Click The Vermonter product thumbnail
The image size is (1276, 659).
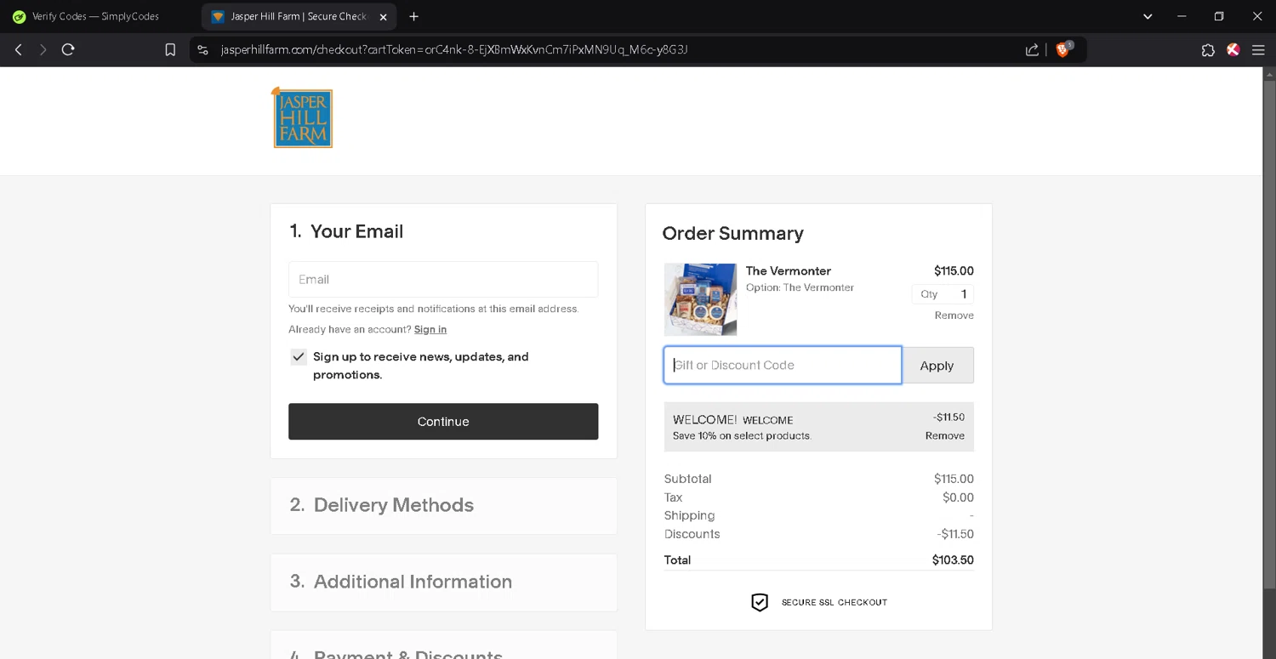[700, 299]
